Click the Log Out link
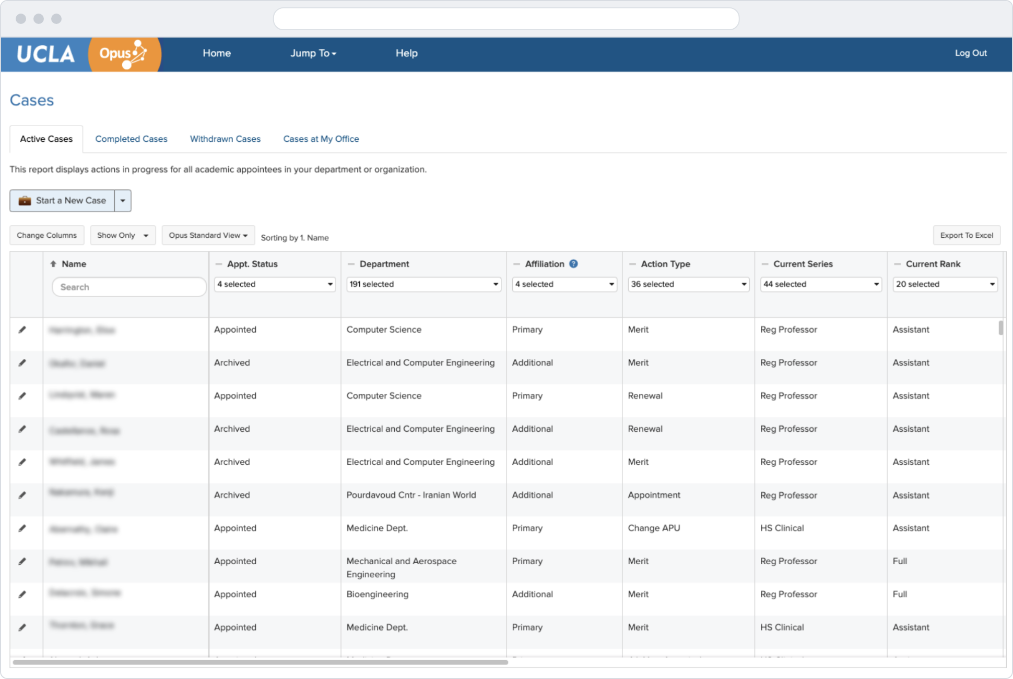Viewport: 1013px width, 679px height. pos(971,53)
